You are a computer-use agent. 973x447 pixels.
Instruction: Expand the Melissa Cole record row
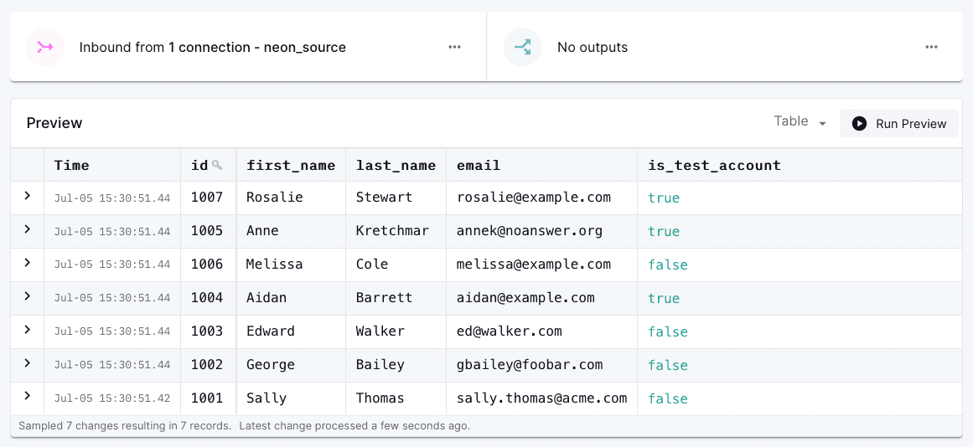[28, 263]
